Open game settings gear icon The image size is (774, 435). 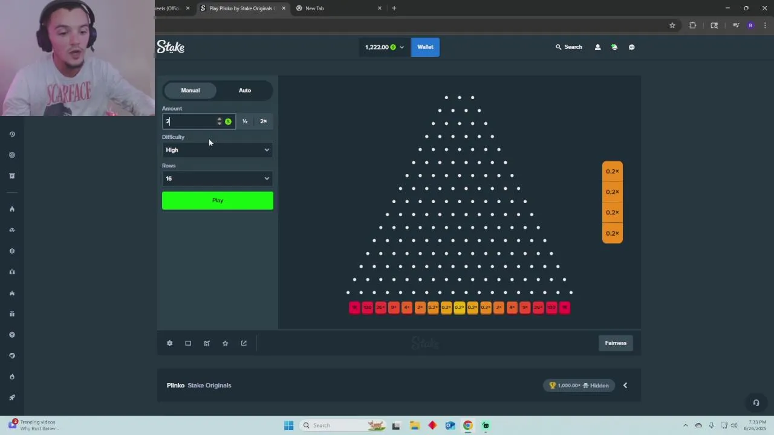pos(170,343)
